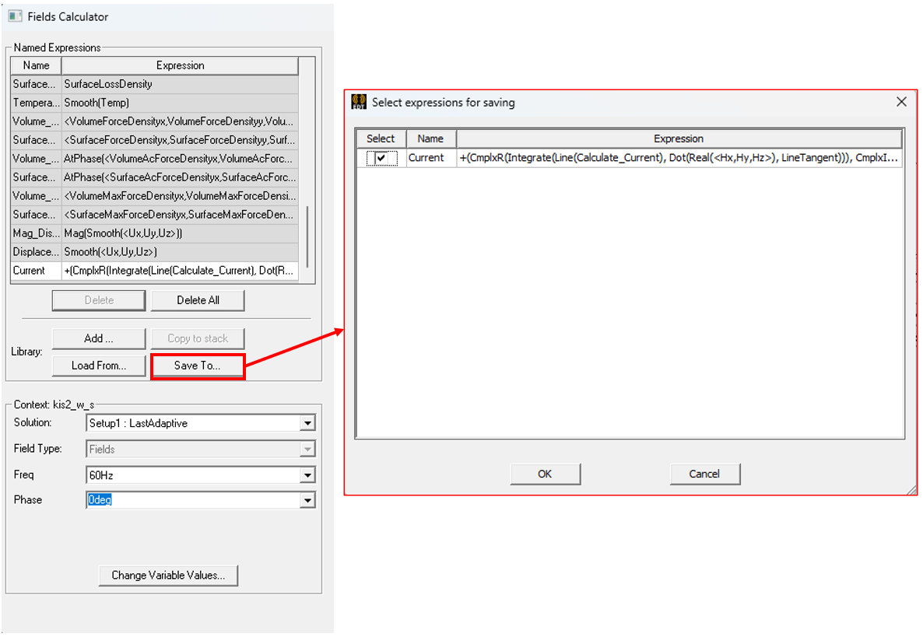The width and height of the screenshot is (923, 637).
Task: Toggle the Current expression checkbox
Action: (381, 158)
